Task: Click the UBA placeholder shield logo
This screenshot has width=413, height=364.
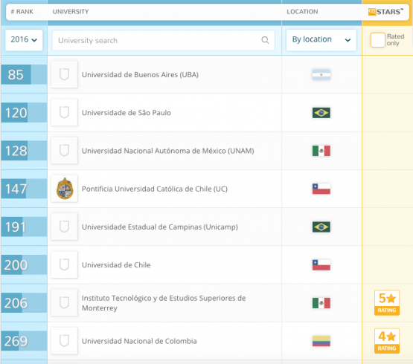Action: coord(64,74)
